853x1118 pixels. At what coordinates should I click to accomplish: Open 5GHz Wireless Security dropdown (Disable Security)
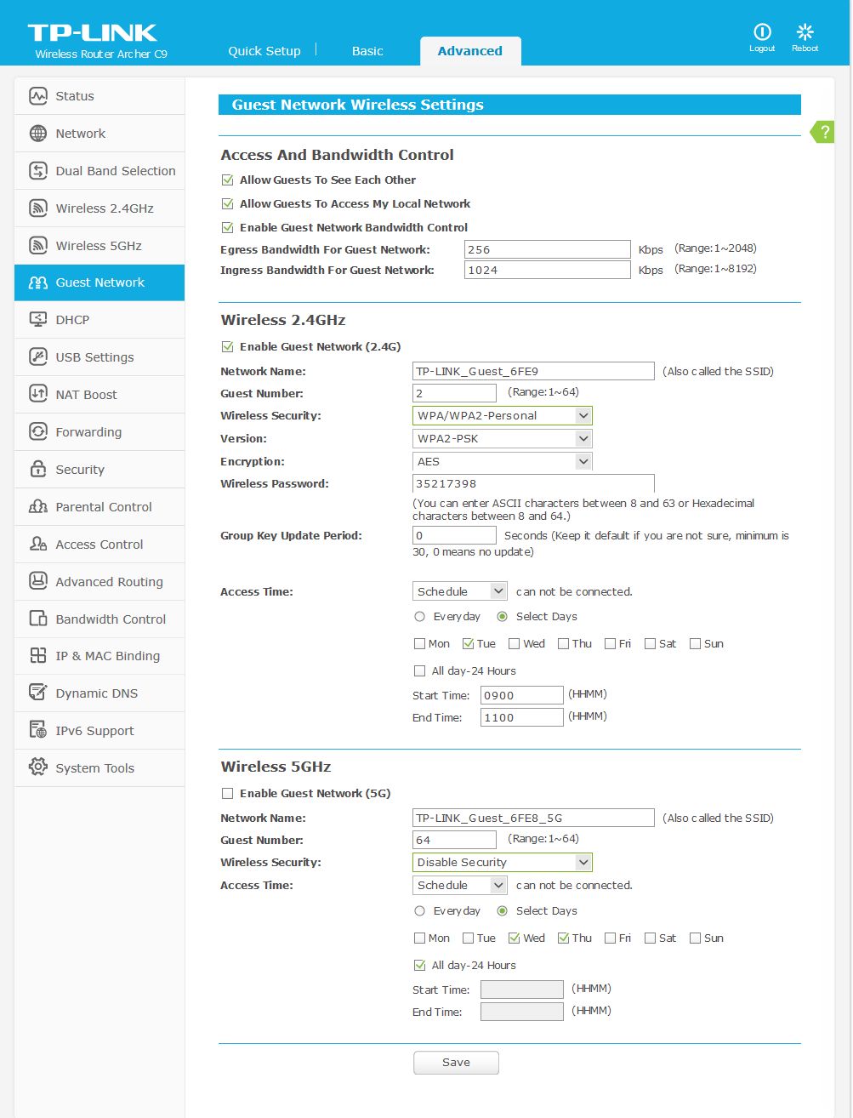click(503, 863)
